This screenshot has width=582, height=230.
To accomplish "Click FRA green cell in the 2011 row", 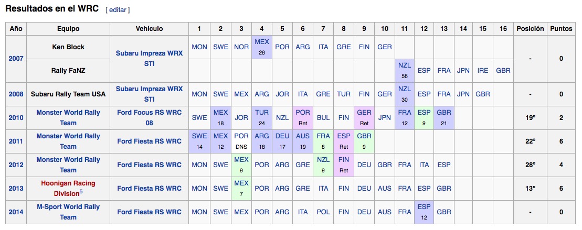I will coord(323,136).
